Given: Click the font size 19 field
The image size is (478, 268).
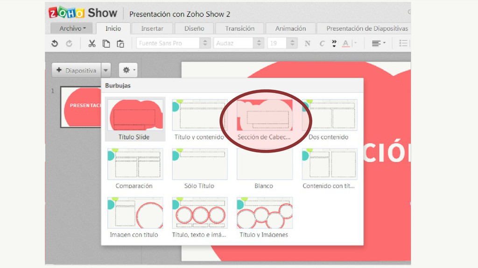Looking at the screenshot, I should [277, 43].
